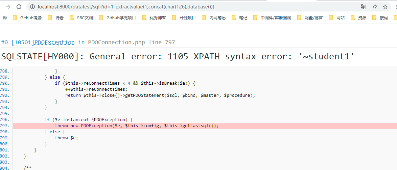397x170 pixels.
Task: Click the browser forward arrow
Action: [x=8, y=7]
